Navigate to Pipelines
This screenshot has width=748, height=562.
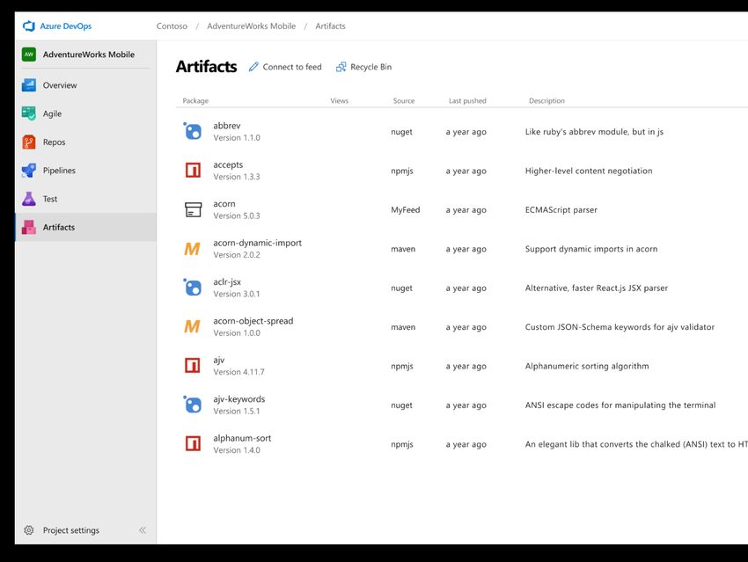click(x=85, y=170)
